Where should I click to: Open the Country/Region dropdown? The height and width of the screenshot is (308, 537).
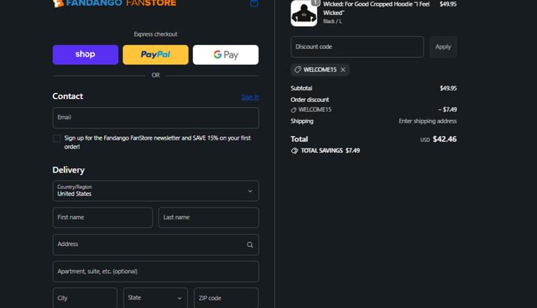coord(156,191)
